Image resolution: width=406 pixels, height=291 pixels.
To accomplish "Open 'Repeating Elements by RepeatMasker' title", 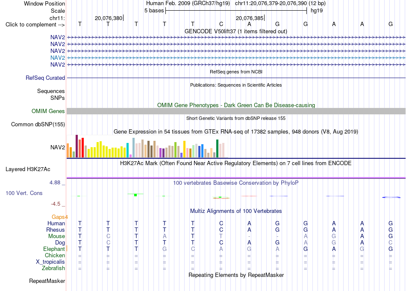I will (x=236, y=275).
